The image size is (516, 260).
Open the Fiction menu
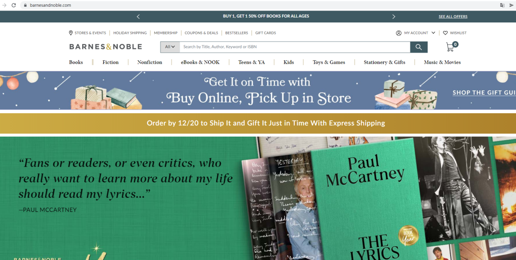pos(110,62)
